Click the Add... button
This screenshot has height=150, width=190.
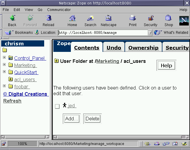(72, 119)
